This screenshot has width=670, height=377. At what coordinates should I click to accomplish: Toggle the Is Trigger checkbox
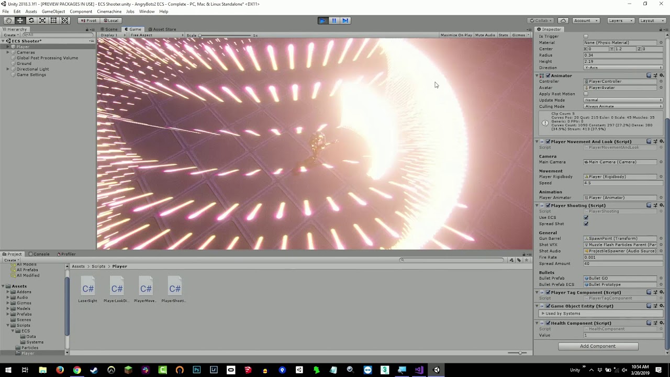coord(586,36)
